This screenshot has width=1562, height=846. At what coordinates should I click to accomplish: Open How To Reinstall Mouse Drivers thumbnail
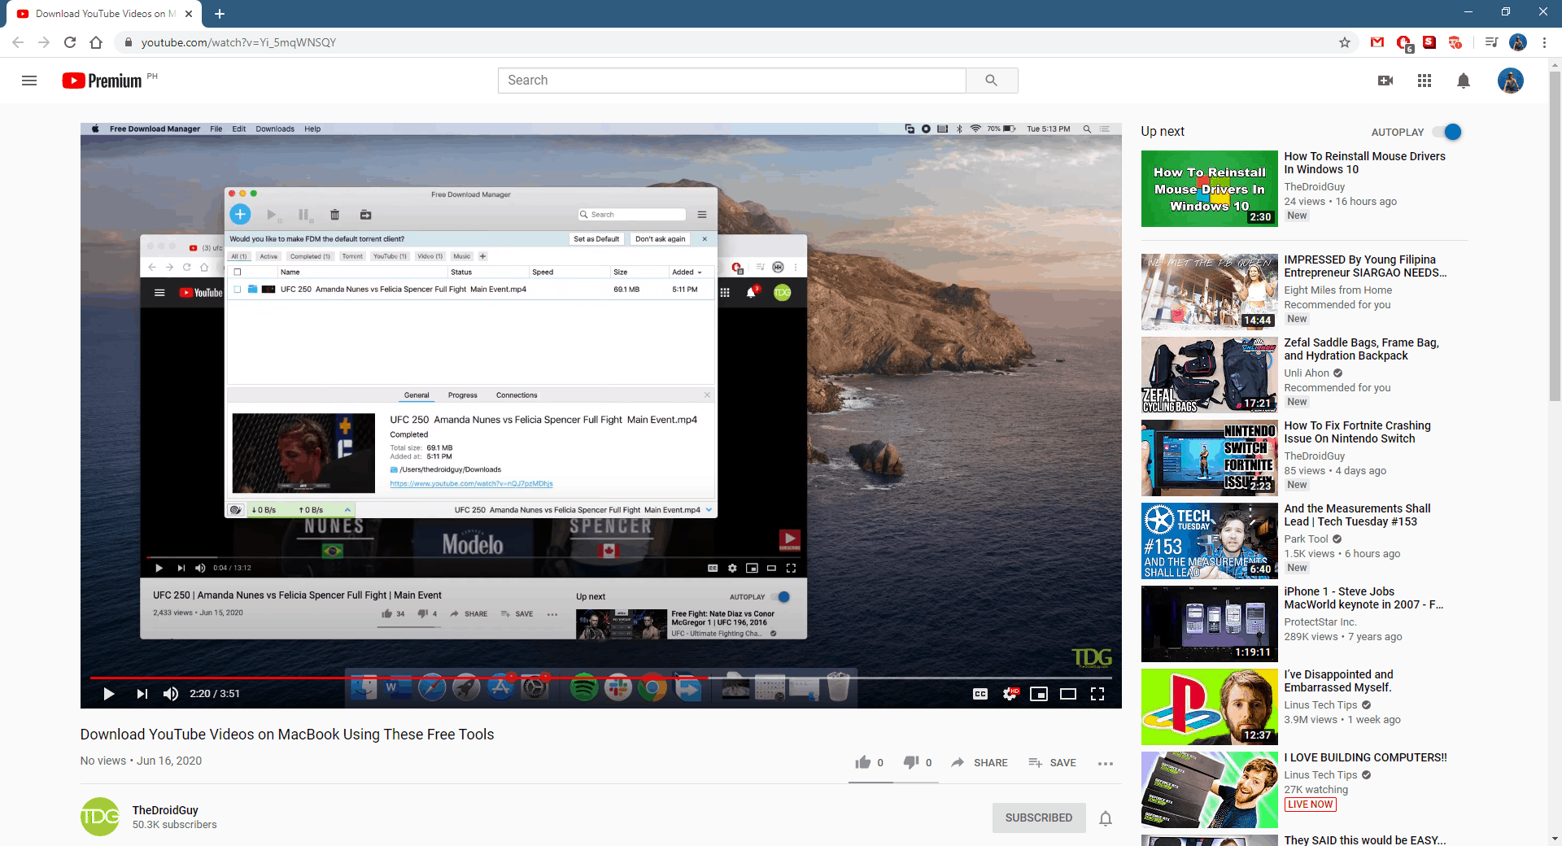1209,189
